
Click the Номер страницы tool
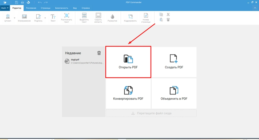[x=146, y=18]
